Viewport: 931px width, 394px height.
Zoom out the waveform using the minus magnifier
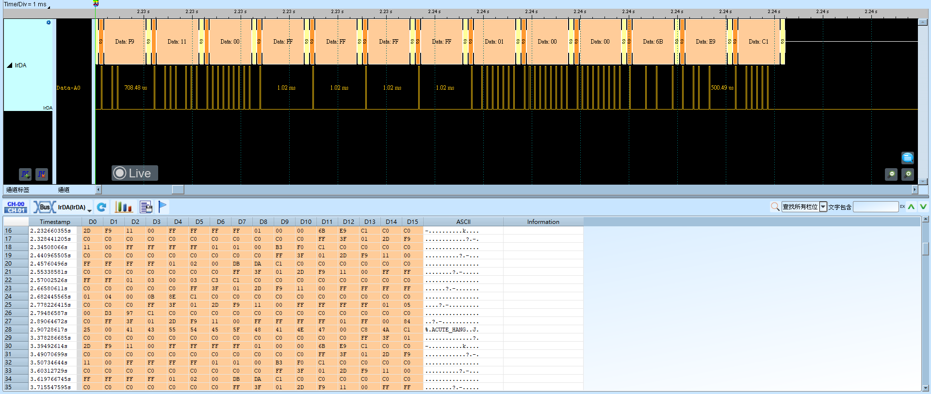click(891, 174)
